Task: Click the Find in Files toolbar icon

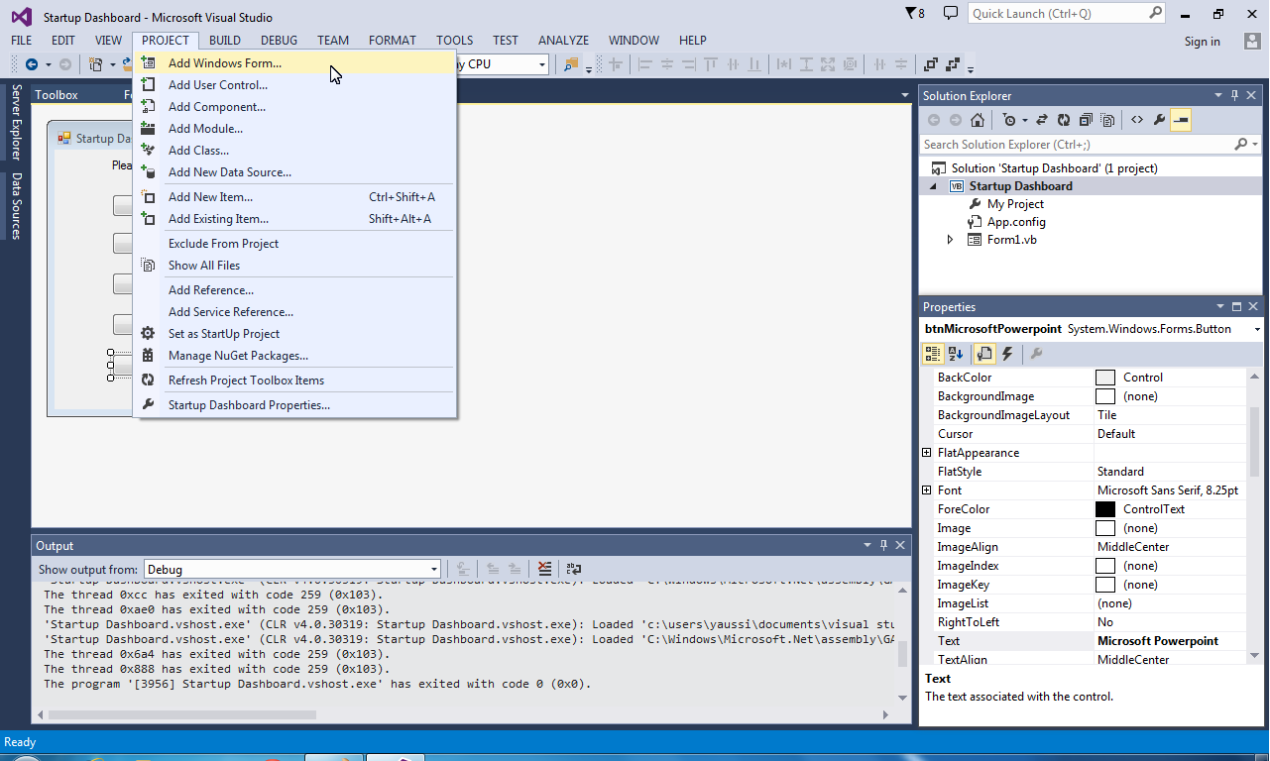Action: pos(571,64)
